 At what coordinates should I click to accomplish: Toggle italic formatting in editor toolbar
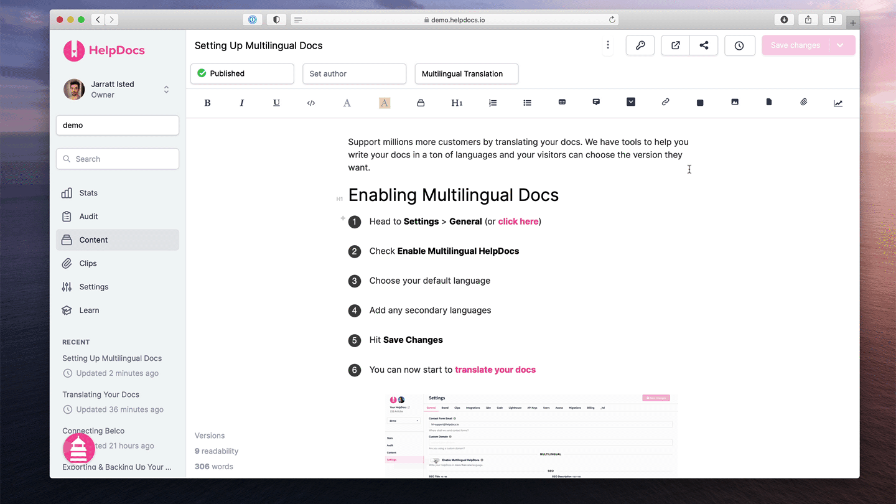pyautogui.click(x=242, y=103)
